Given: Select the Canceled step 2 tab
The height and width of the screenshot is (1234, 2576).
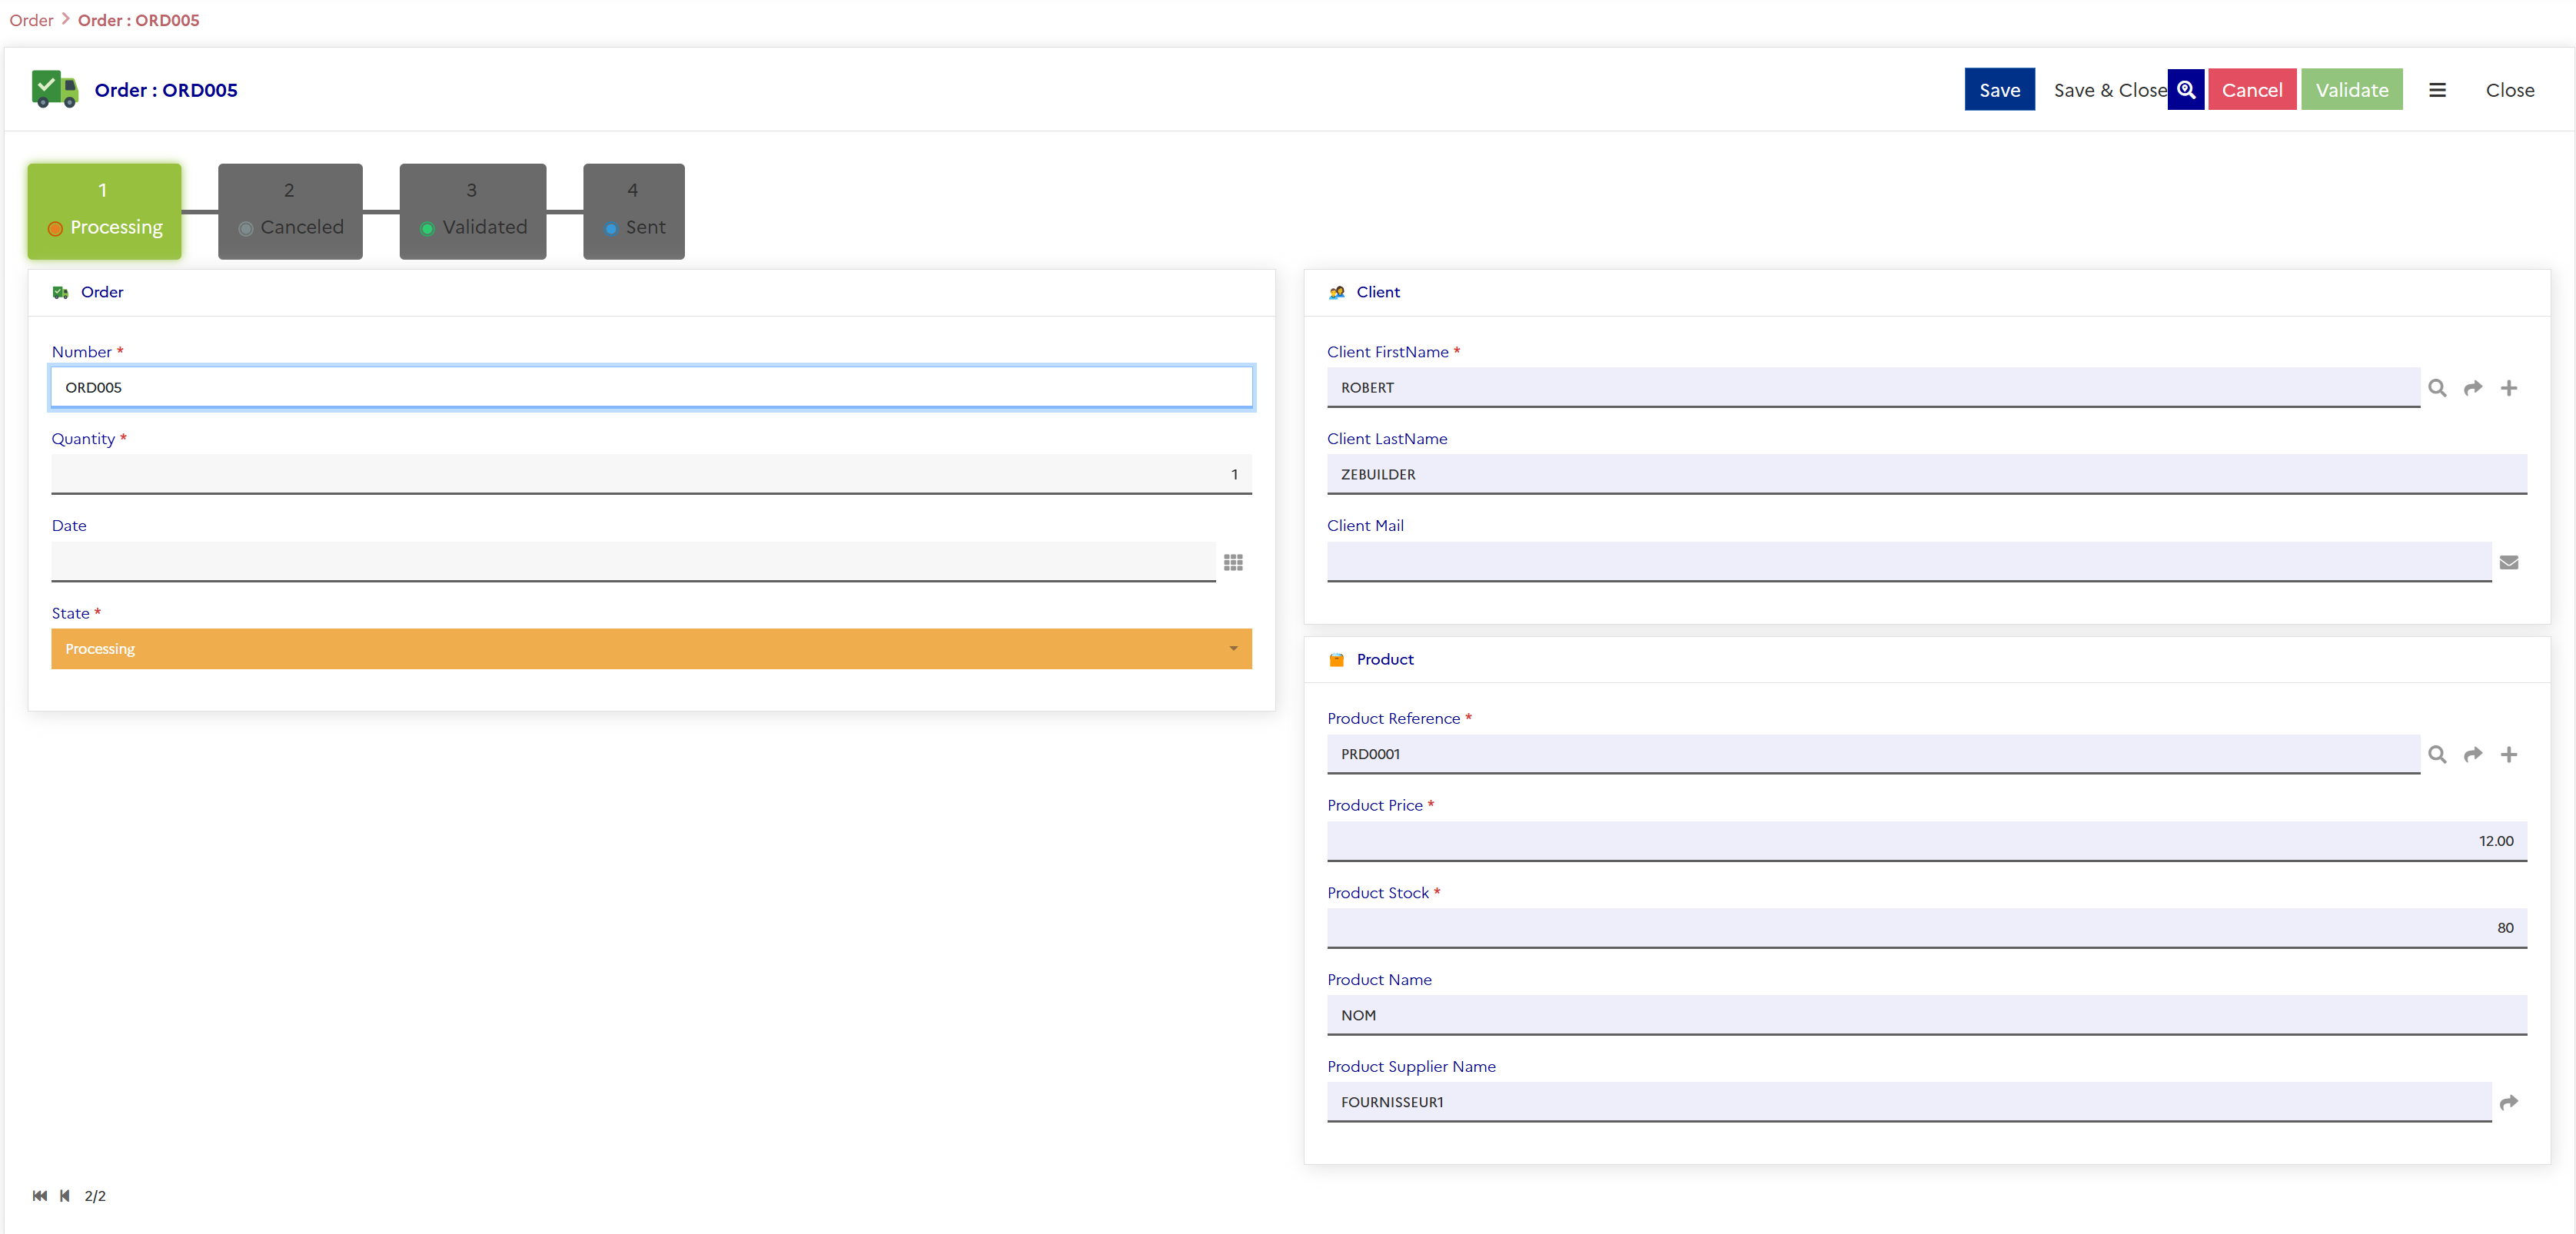Looking at the screenshot, I should point(290,212).
